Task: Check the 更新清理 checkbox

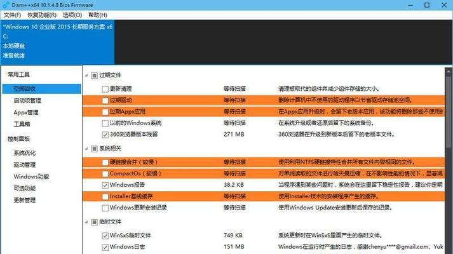Action: [105, 89]
